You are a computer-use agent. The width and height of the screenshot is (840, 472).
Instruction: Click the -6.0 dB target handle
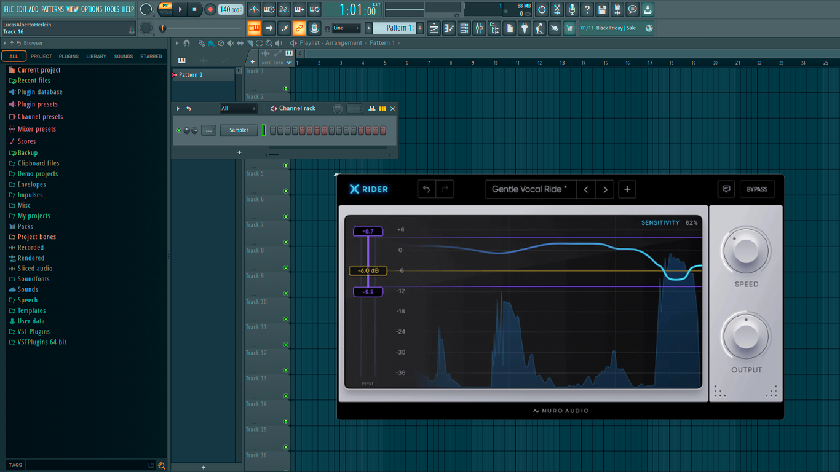click(368, 270)
